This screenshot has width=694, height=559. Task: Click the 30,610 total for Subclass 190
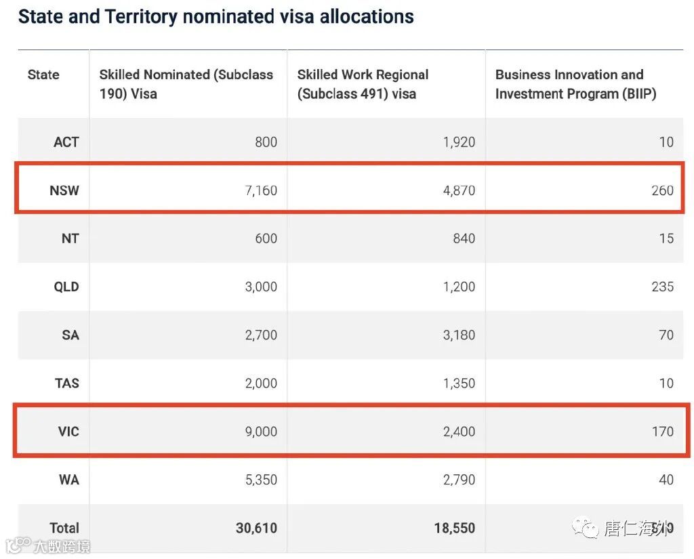pyautogui.click(x=256, y=528)
